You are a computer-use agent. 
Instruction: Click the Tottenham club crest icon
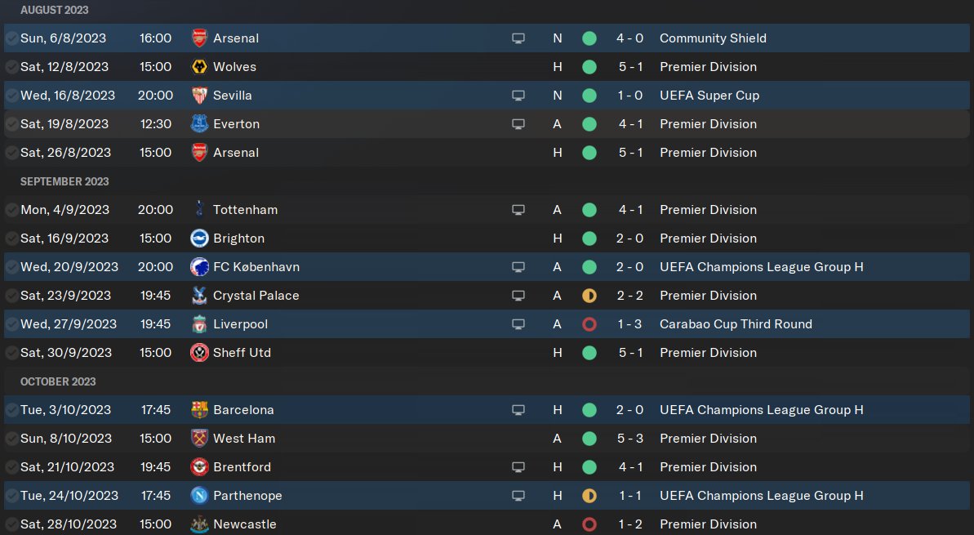pos(199,210)
